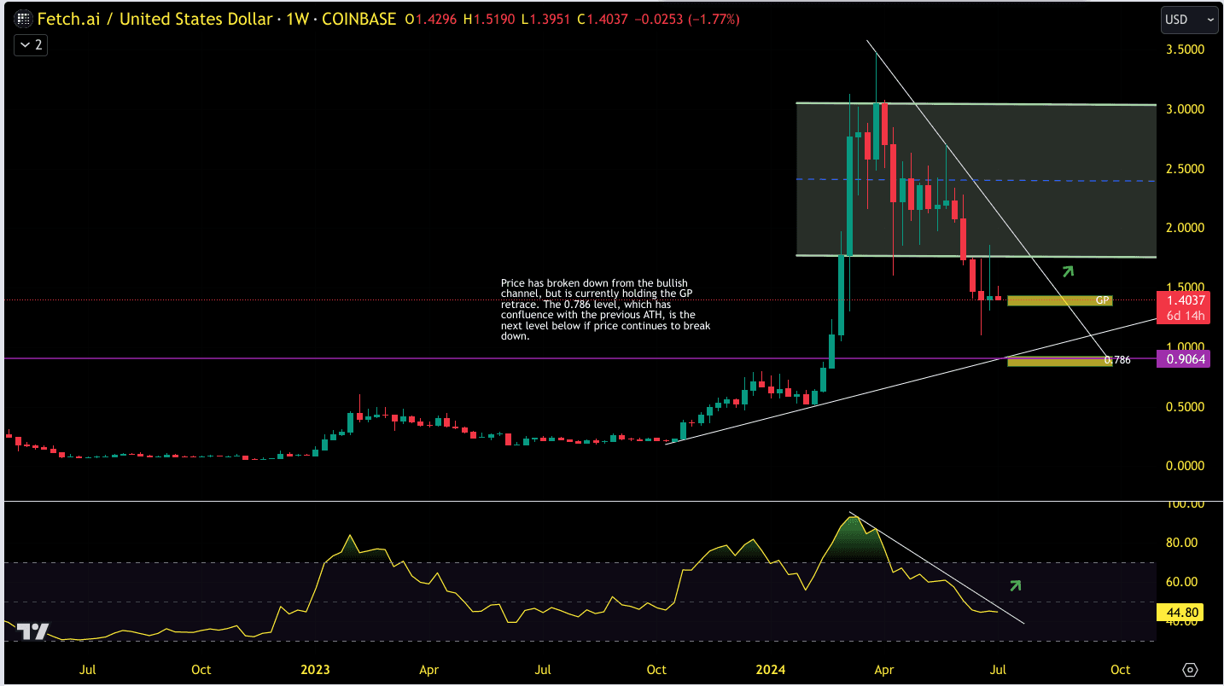The height and width of the screenshot is (686, 1224).
Task: Click the Fetch.ai / United States Dollar title
Action: click(x=154, y=19)
